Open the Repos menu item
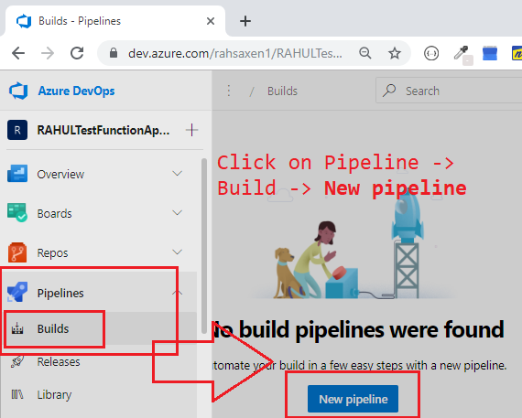This screenshot has width=522, height=418. click(52, 253)
